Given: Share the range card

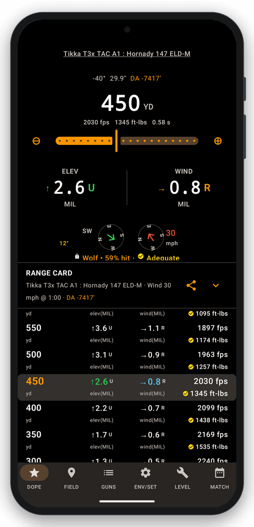Looking at the screenshot, I should (x=191, y=286).
